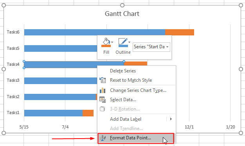Screen dimensions: 245x146
Task: Click the top-right chart corner handle
Action: click(241, 5)
